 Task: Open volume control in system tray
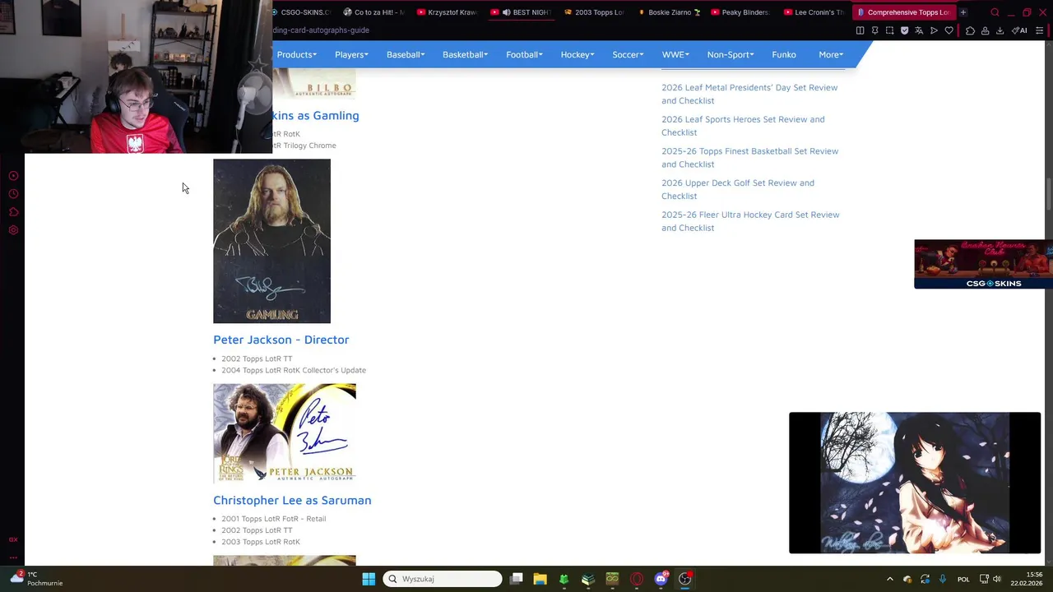pos(996,579)
